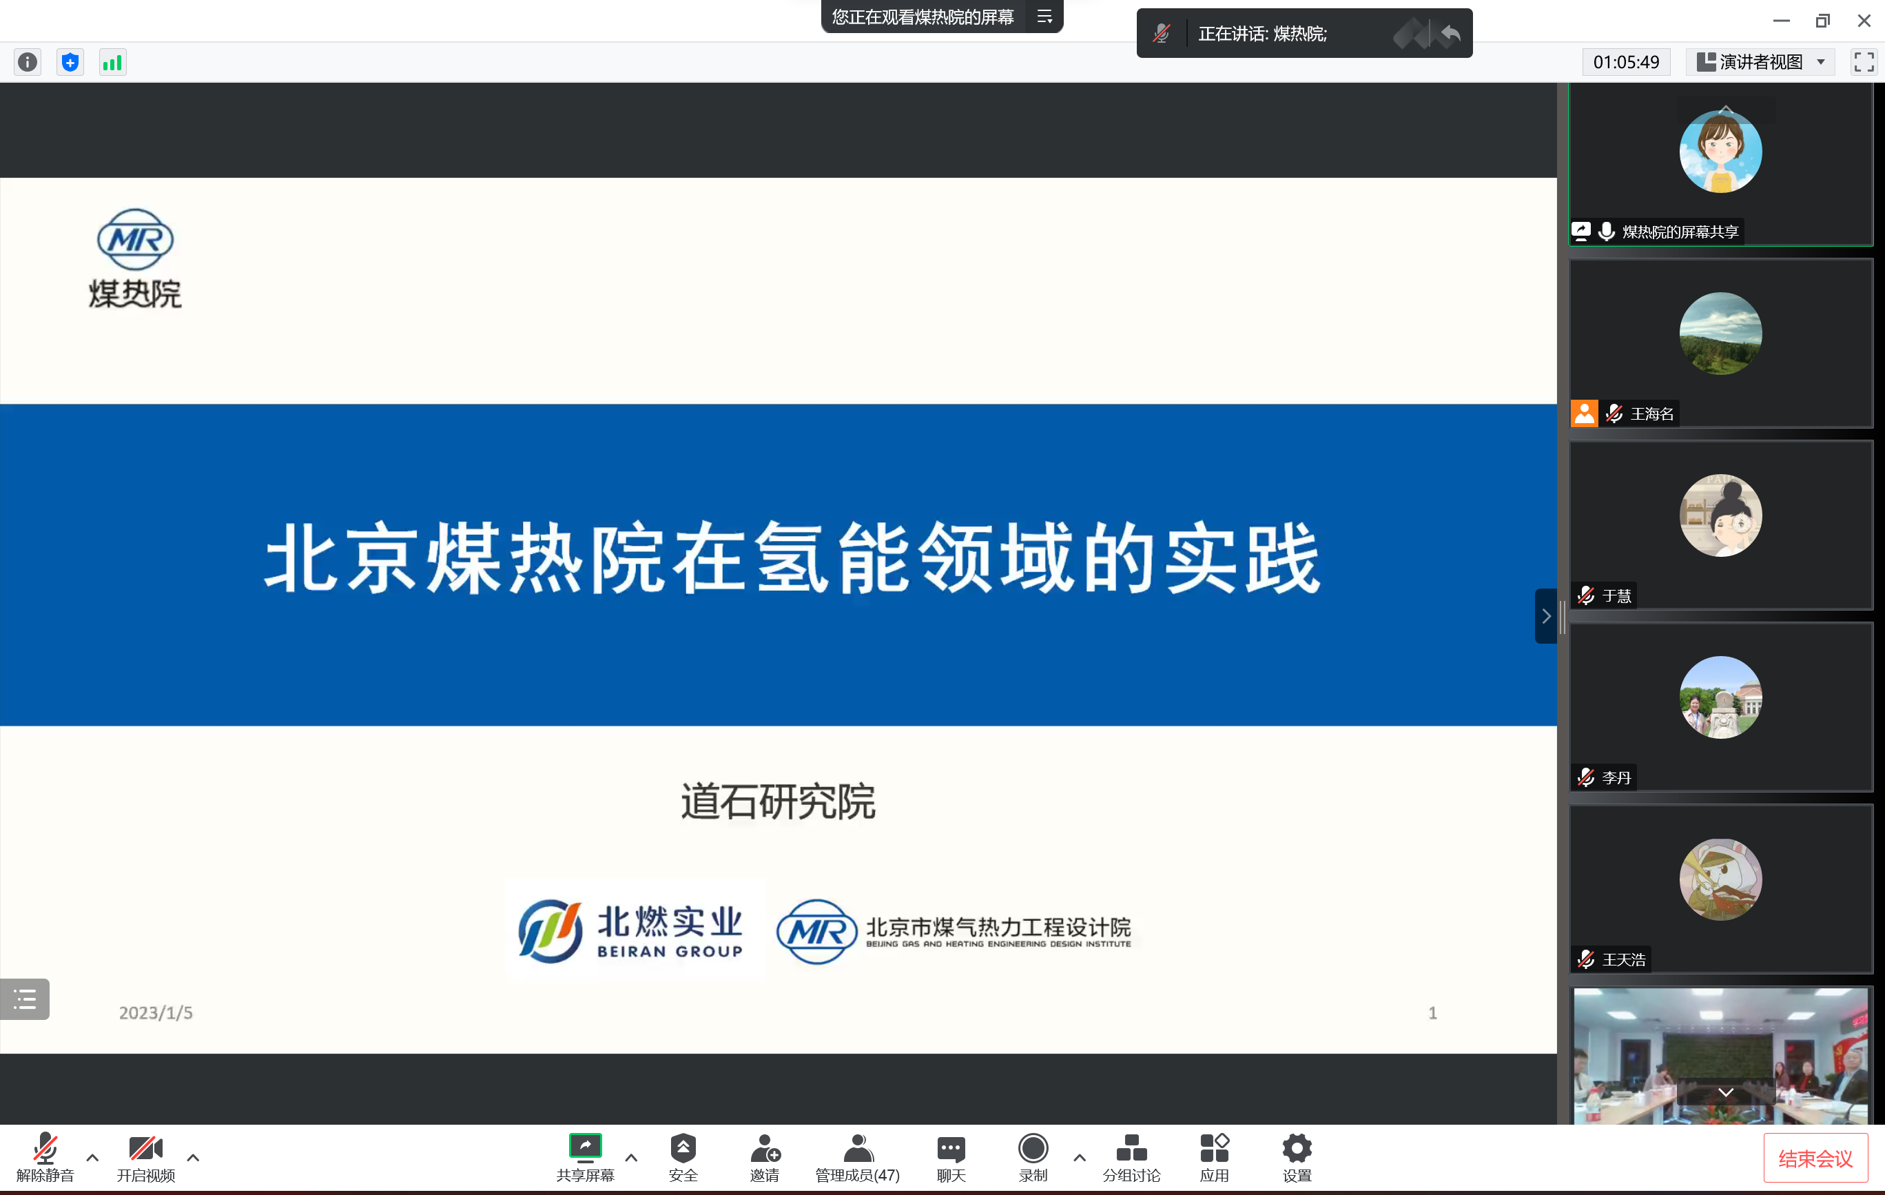Click the muted mic icon next to 于慧
Image resolution: width=1885 pixels, height=1195 pixels.
[x=1586, y=596]
